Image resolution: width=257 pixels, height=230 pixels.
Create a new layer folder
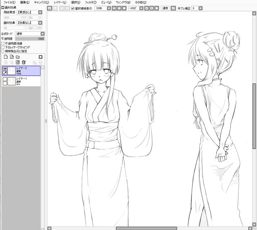tap(18, 57)
